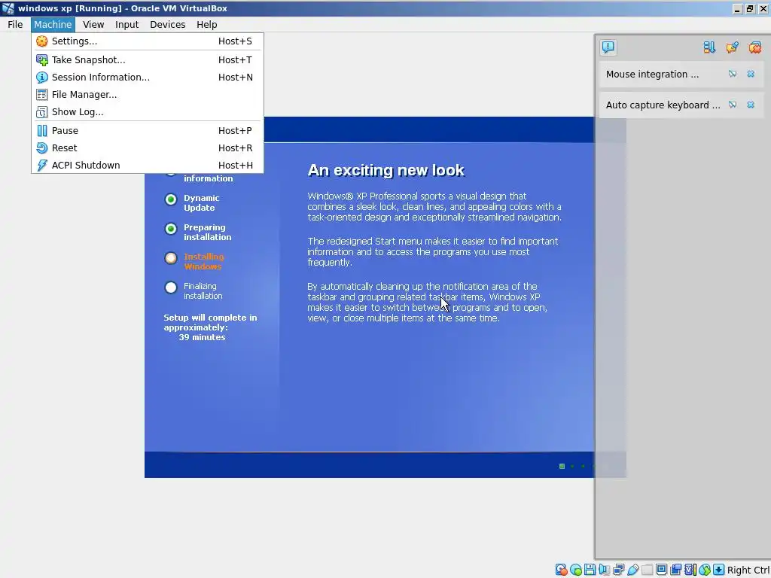Click the Preparing installation step indicator

(171, 229)
